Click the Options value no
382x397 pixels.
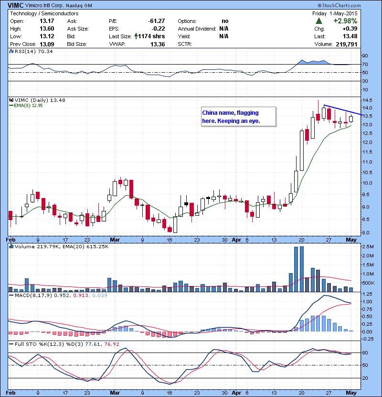[x=225, y=21]
